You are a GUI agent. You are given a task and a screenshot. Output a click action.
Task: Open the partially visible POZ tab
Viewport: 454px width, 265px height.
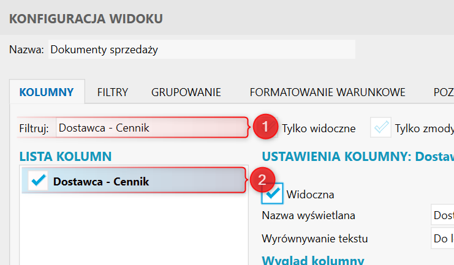tap(442, 92)
